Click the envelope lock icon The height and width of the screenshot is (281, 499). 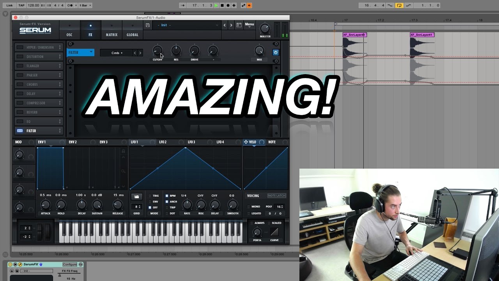click(124, 151)
